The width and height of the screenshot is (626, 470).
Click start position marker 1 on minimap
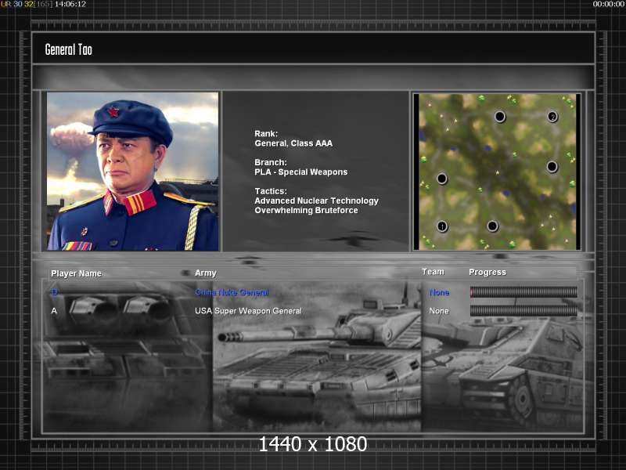[442, 226]
